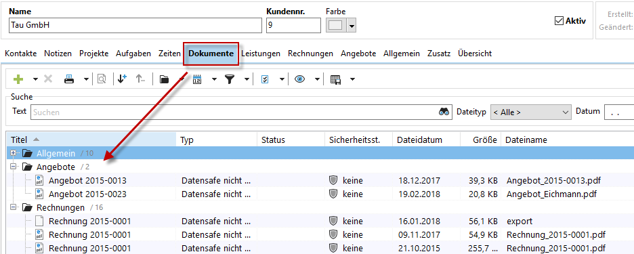Image resolution: width=634 pixels, height=254 pixels.
Task: Click the Farbe color swatch
Action: pyautogui.click(x=335, y=26)
